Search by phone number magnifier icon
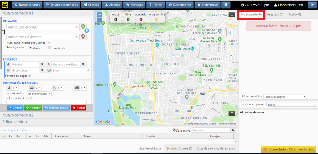 pos(83,64)
